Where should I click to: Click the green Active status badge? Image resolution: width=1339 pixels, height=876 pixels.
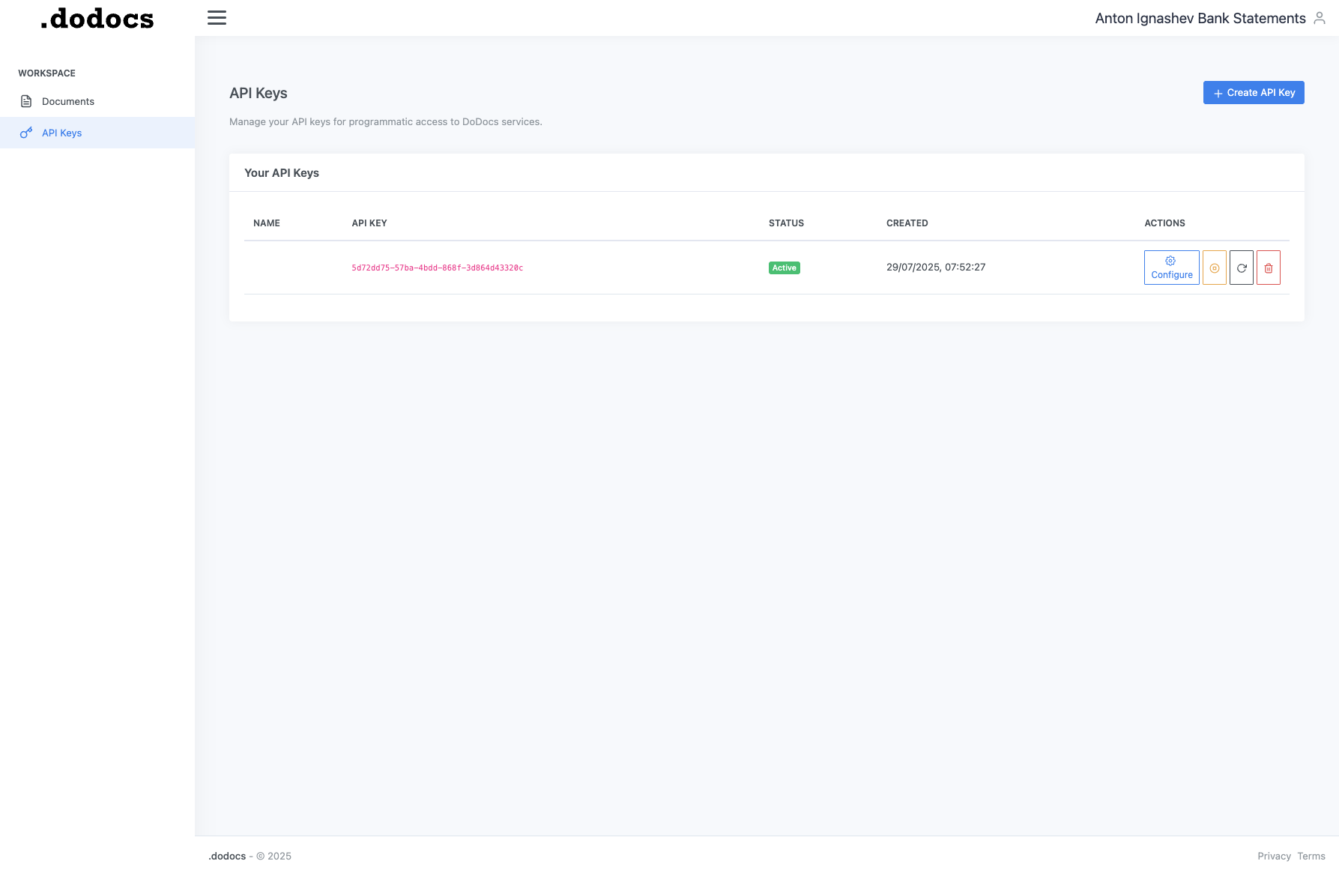pos(784,268)
